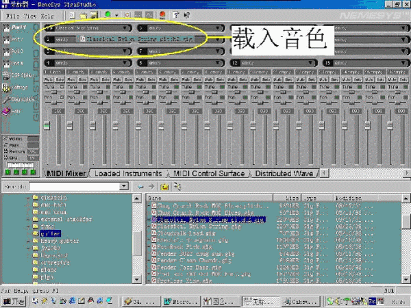Open the channel 1 instrument dropdown
This screenshot has height=308, width=411.
point(125,28)
